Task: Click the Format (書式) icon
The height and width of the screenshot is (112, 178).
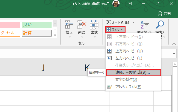Action: click(x=94, y=25)
